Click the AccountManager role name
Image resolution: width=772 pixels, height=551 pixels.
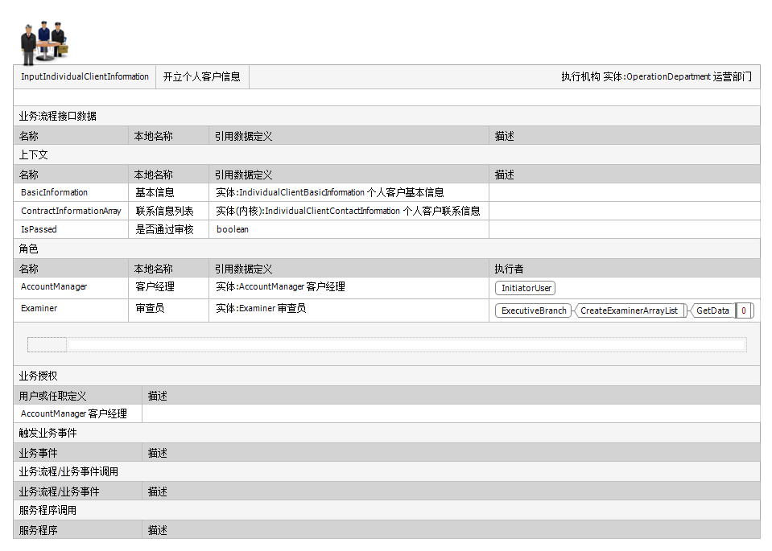click(54, 286)
